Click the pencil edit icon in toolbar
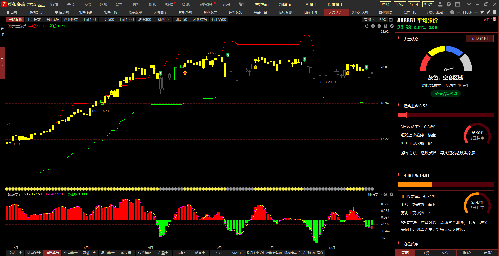This screenshot has height=256, width=499. point(488,12)
